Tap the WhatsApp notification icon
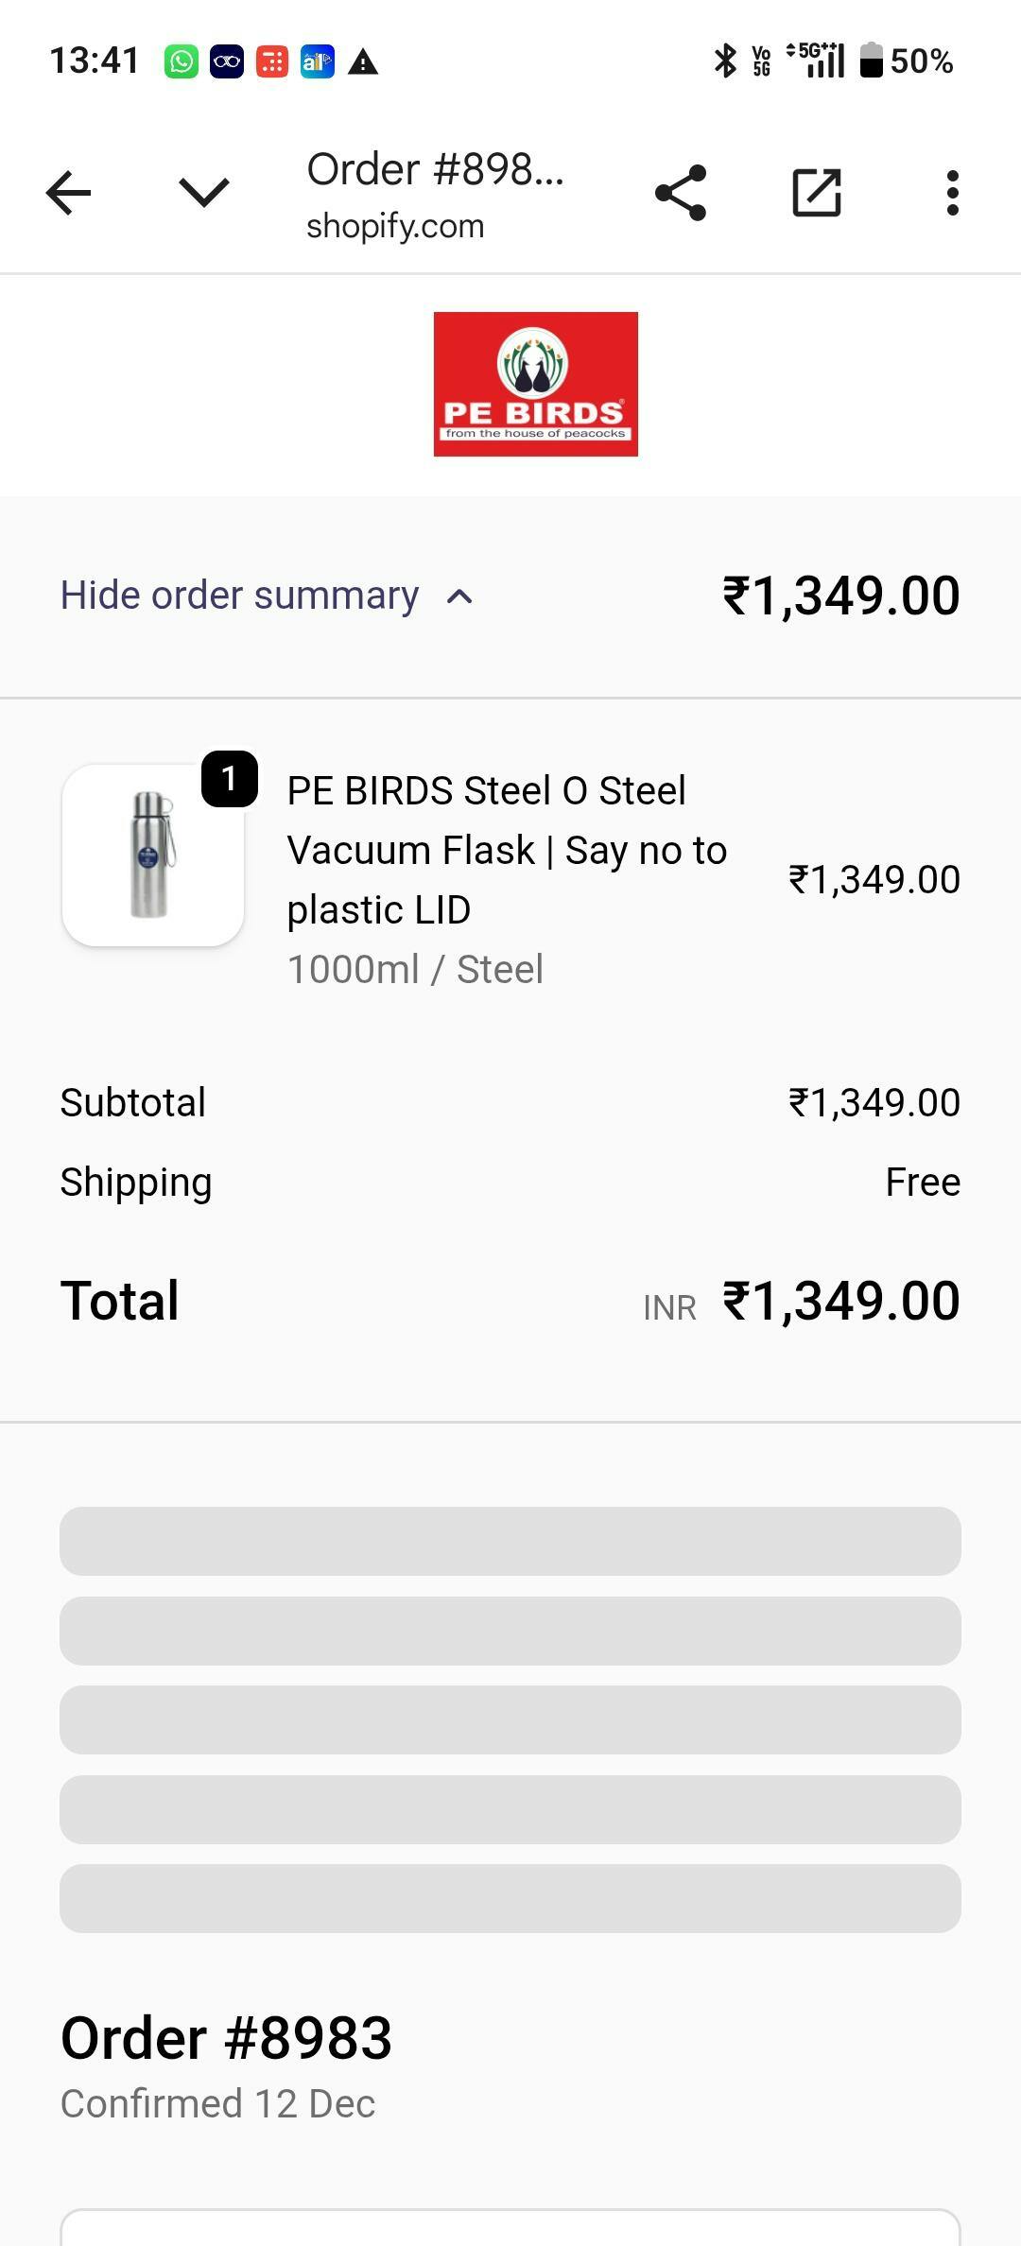 181,62
